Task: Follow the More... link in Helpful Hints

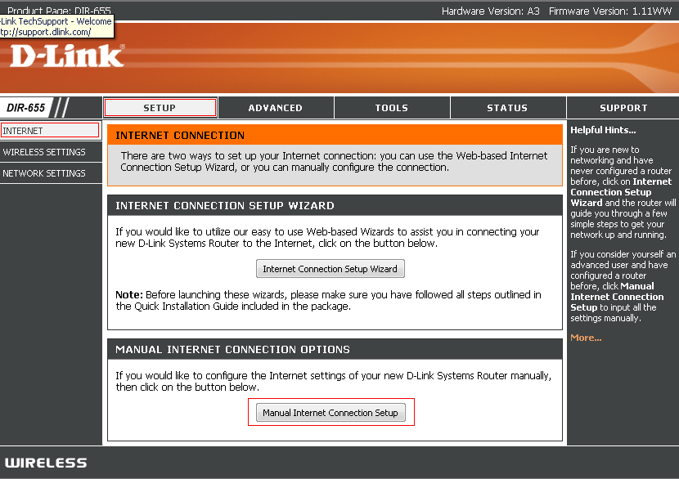Action: point(586,338)
